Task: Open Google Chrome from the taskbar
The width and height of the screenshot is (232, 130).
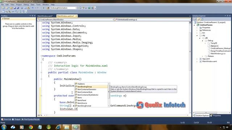Action: (x=31, y=127)
